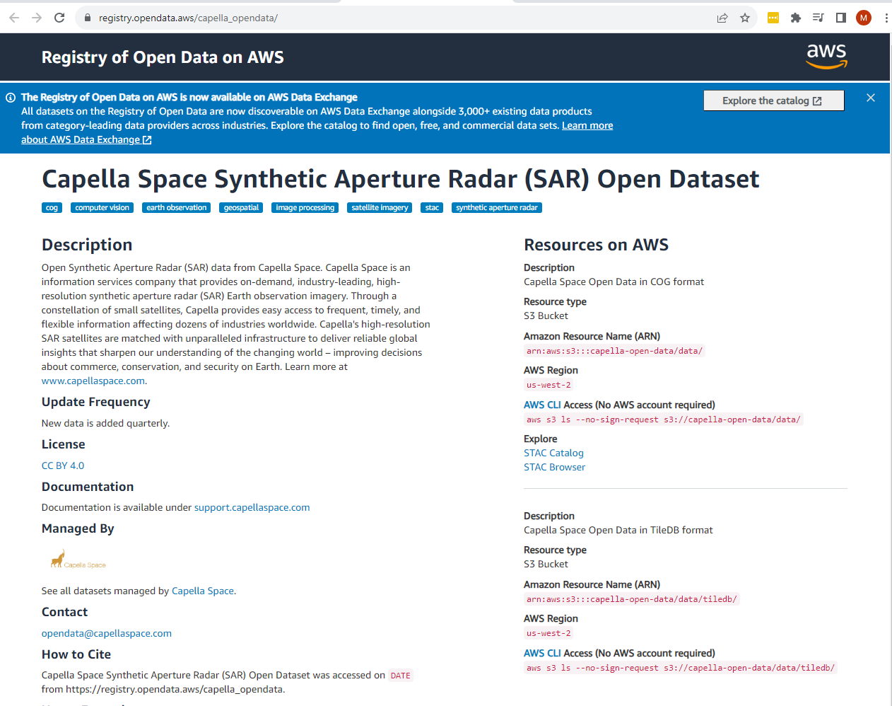The height and width of the screenshot is (706, 892).
Task: Click "Capella Space Open Data in COG format"
Action: point(614,282)
